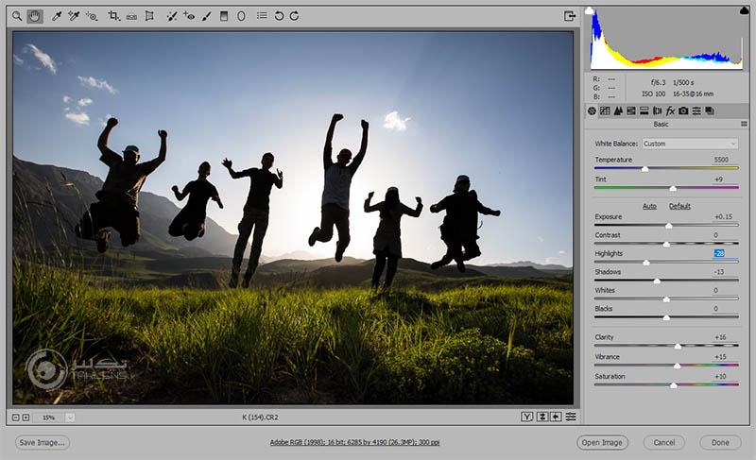Click the Save Image button
This screenshot has height=460, width=756.
(43, 442)
